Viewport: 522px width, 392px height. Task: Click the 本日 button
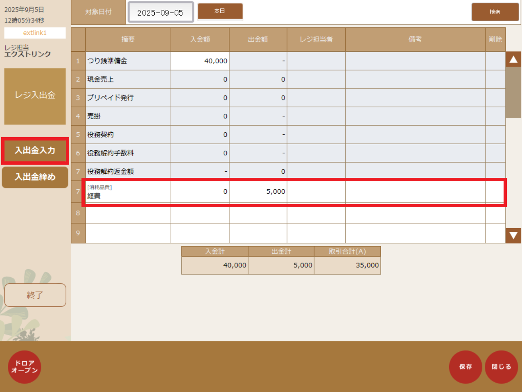pos(220,11)
